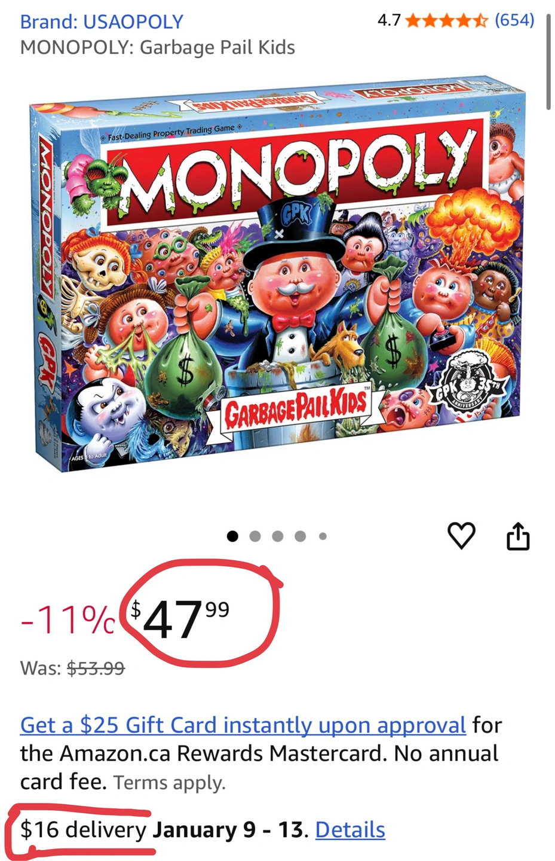This screenshot has width=555, height=861.
Task: Tap the Was $53.99 list price
Action: click(72, 668)
